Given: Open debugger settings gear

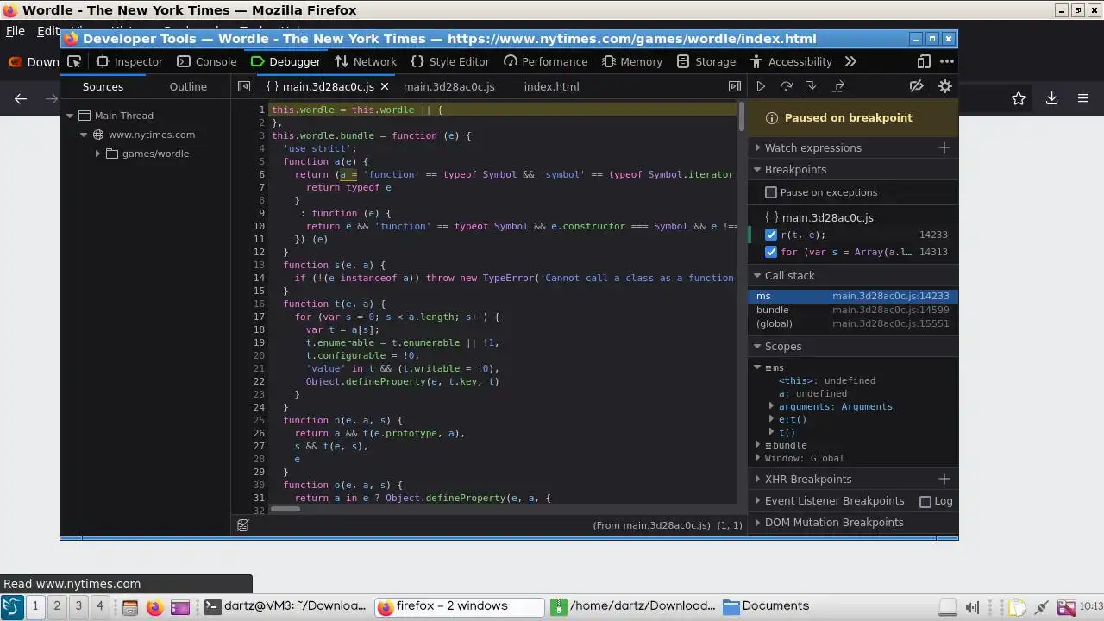Looking at the screenshot, I should [945, 86].
